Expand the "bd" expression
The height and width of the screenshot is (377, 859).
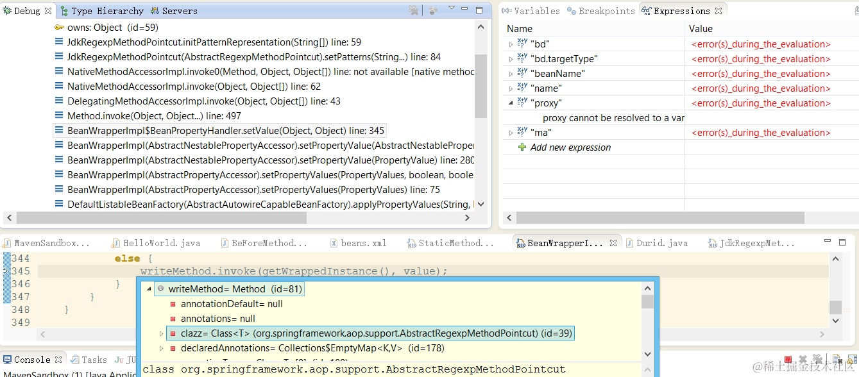coord(511,44)
